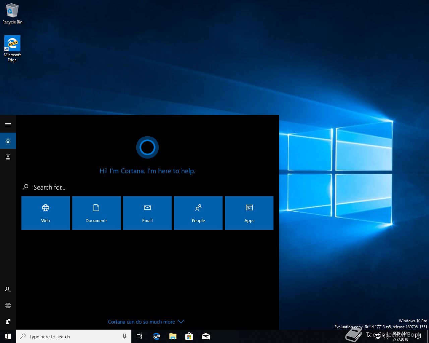Click the microphone icon in search box
This screenshot has height=343, width=429.
(124, 336)
